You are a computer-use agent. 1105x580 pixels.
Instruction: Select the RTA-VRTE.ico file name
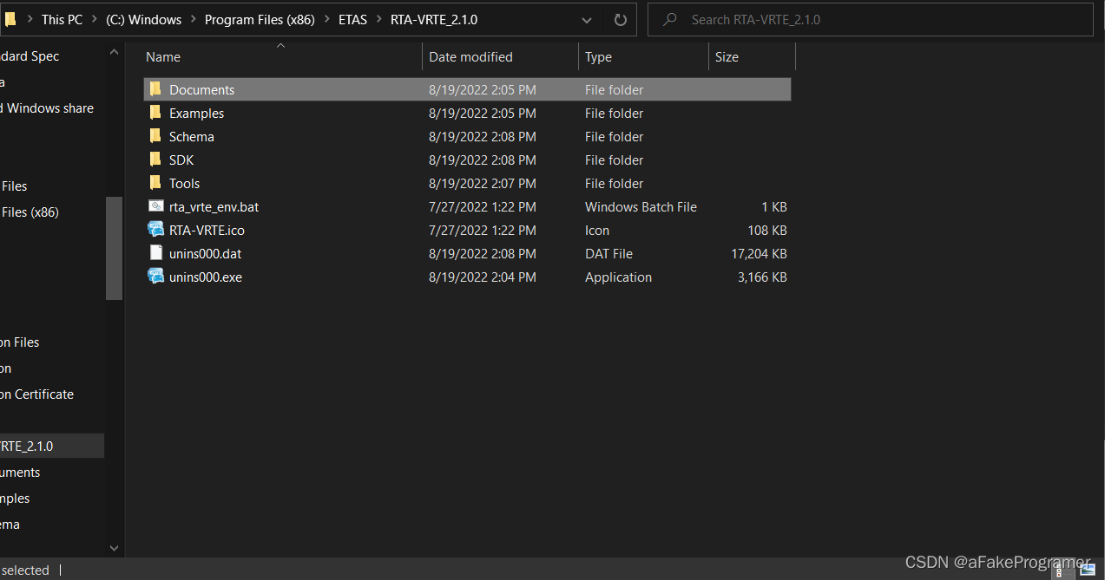[207, 230]
